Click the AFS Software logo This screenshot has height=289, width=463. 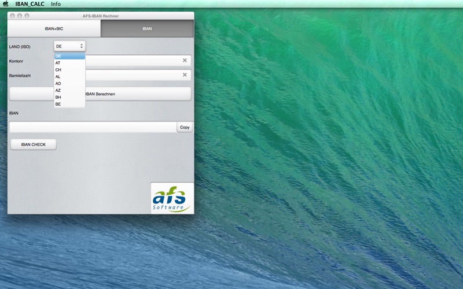[172, 198]
